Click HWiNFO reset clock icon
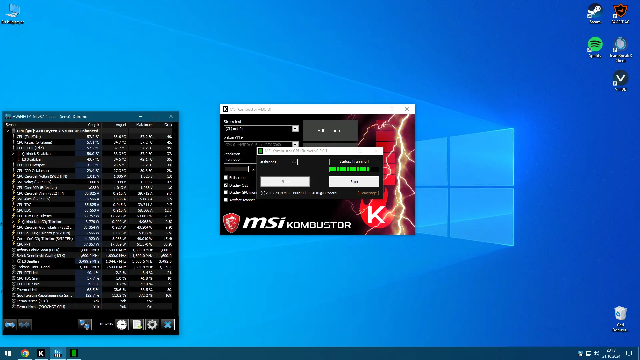The height and width of the screenshot is (360, 640). pos(122,324)
